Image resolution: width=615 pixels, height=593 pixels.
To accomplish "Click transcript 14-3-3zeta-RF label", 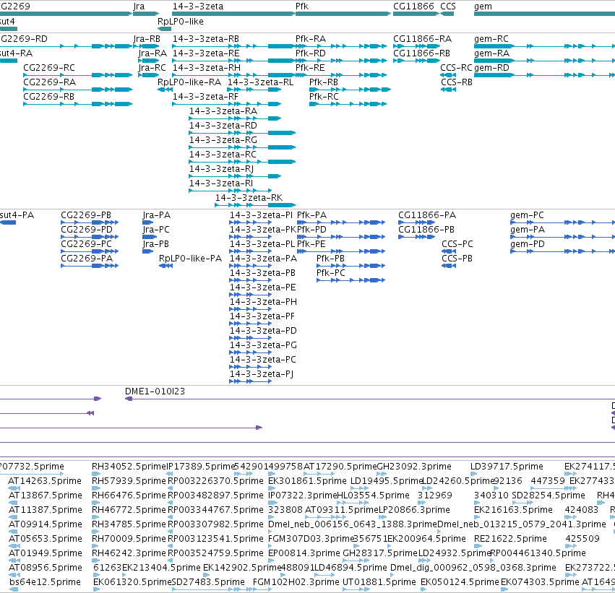I will 205,97.
